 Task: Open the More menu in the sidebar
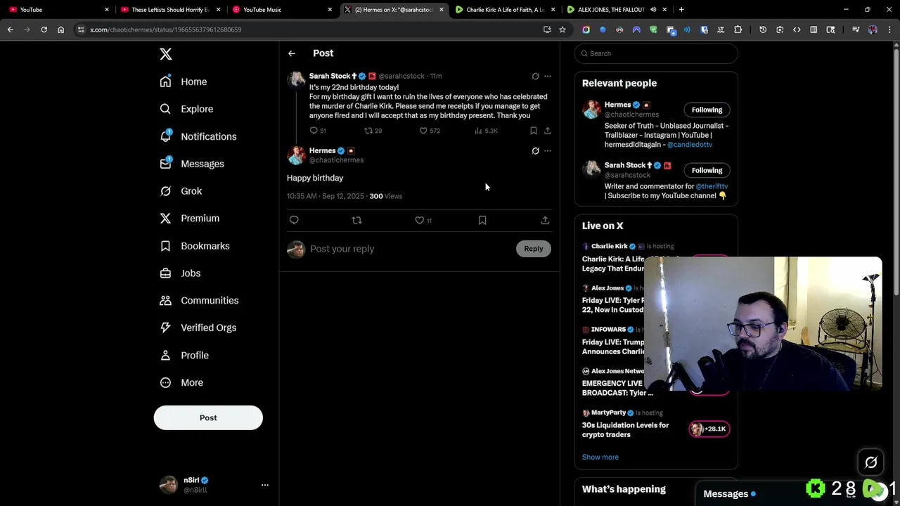click(181, 382)
